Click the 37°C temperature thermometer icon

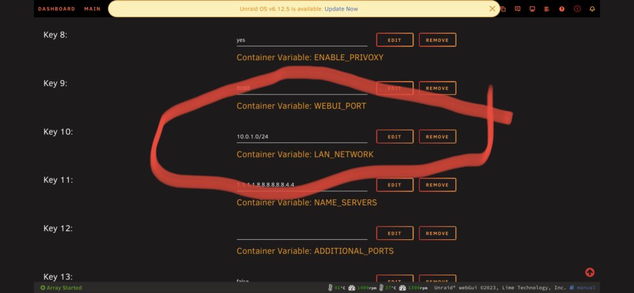[381, 288]
